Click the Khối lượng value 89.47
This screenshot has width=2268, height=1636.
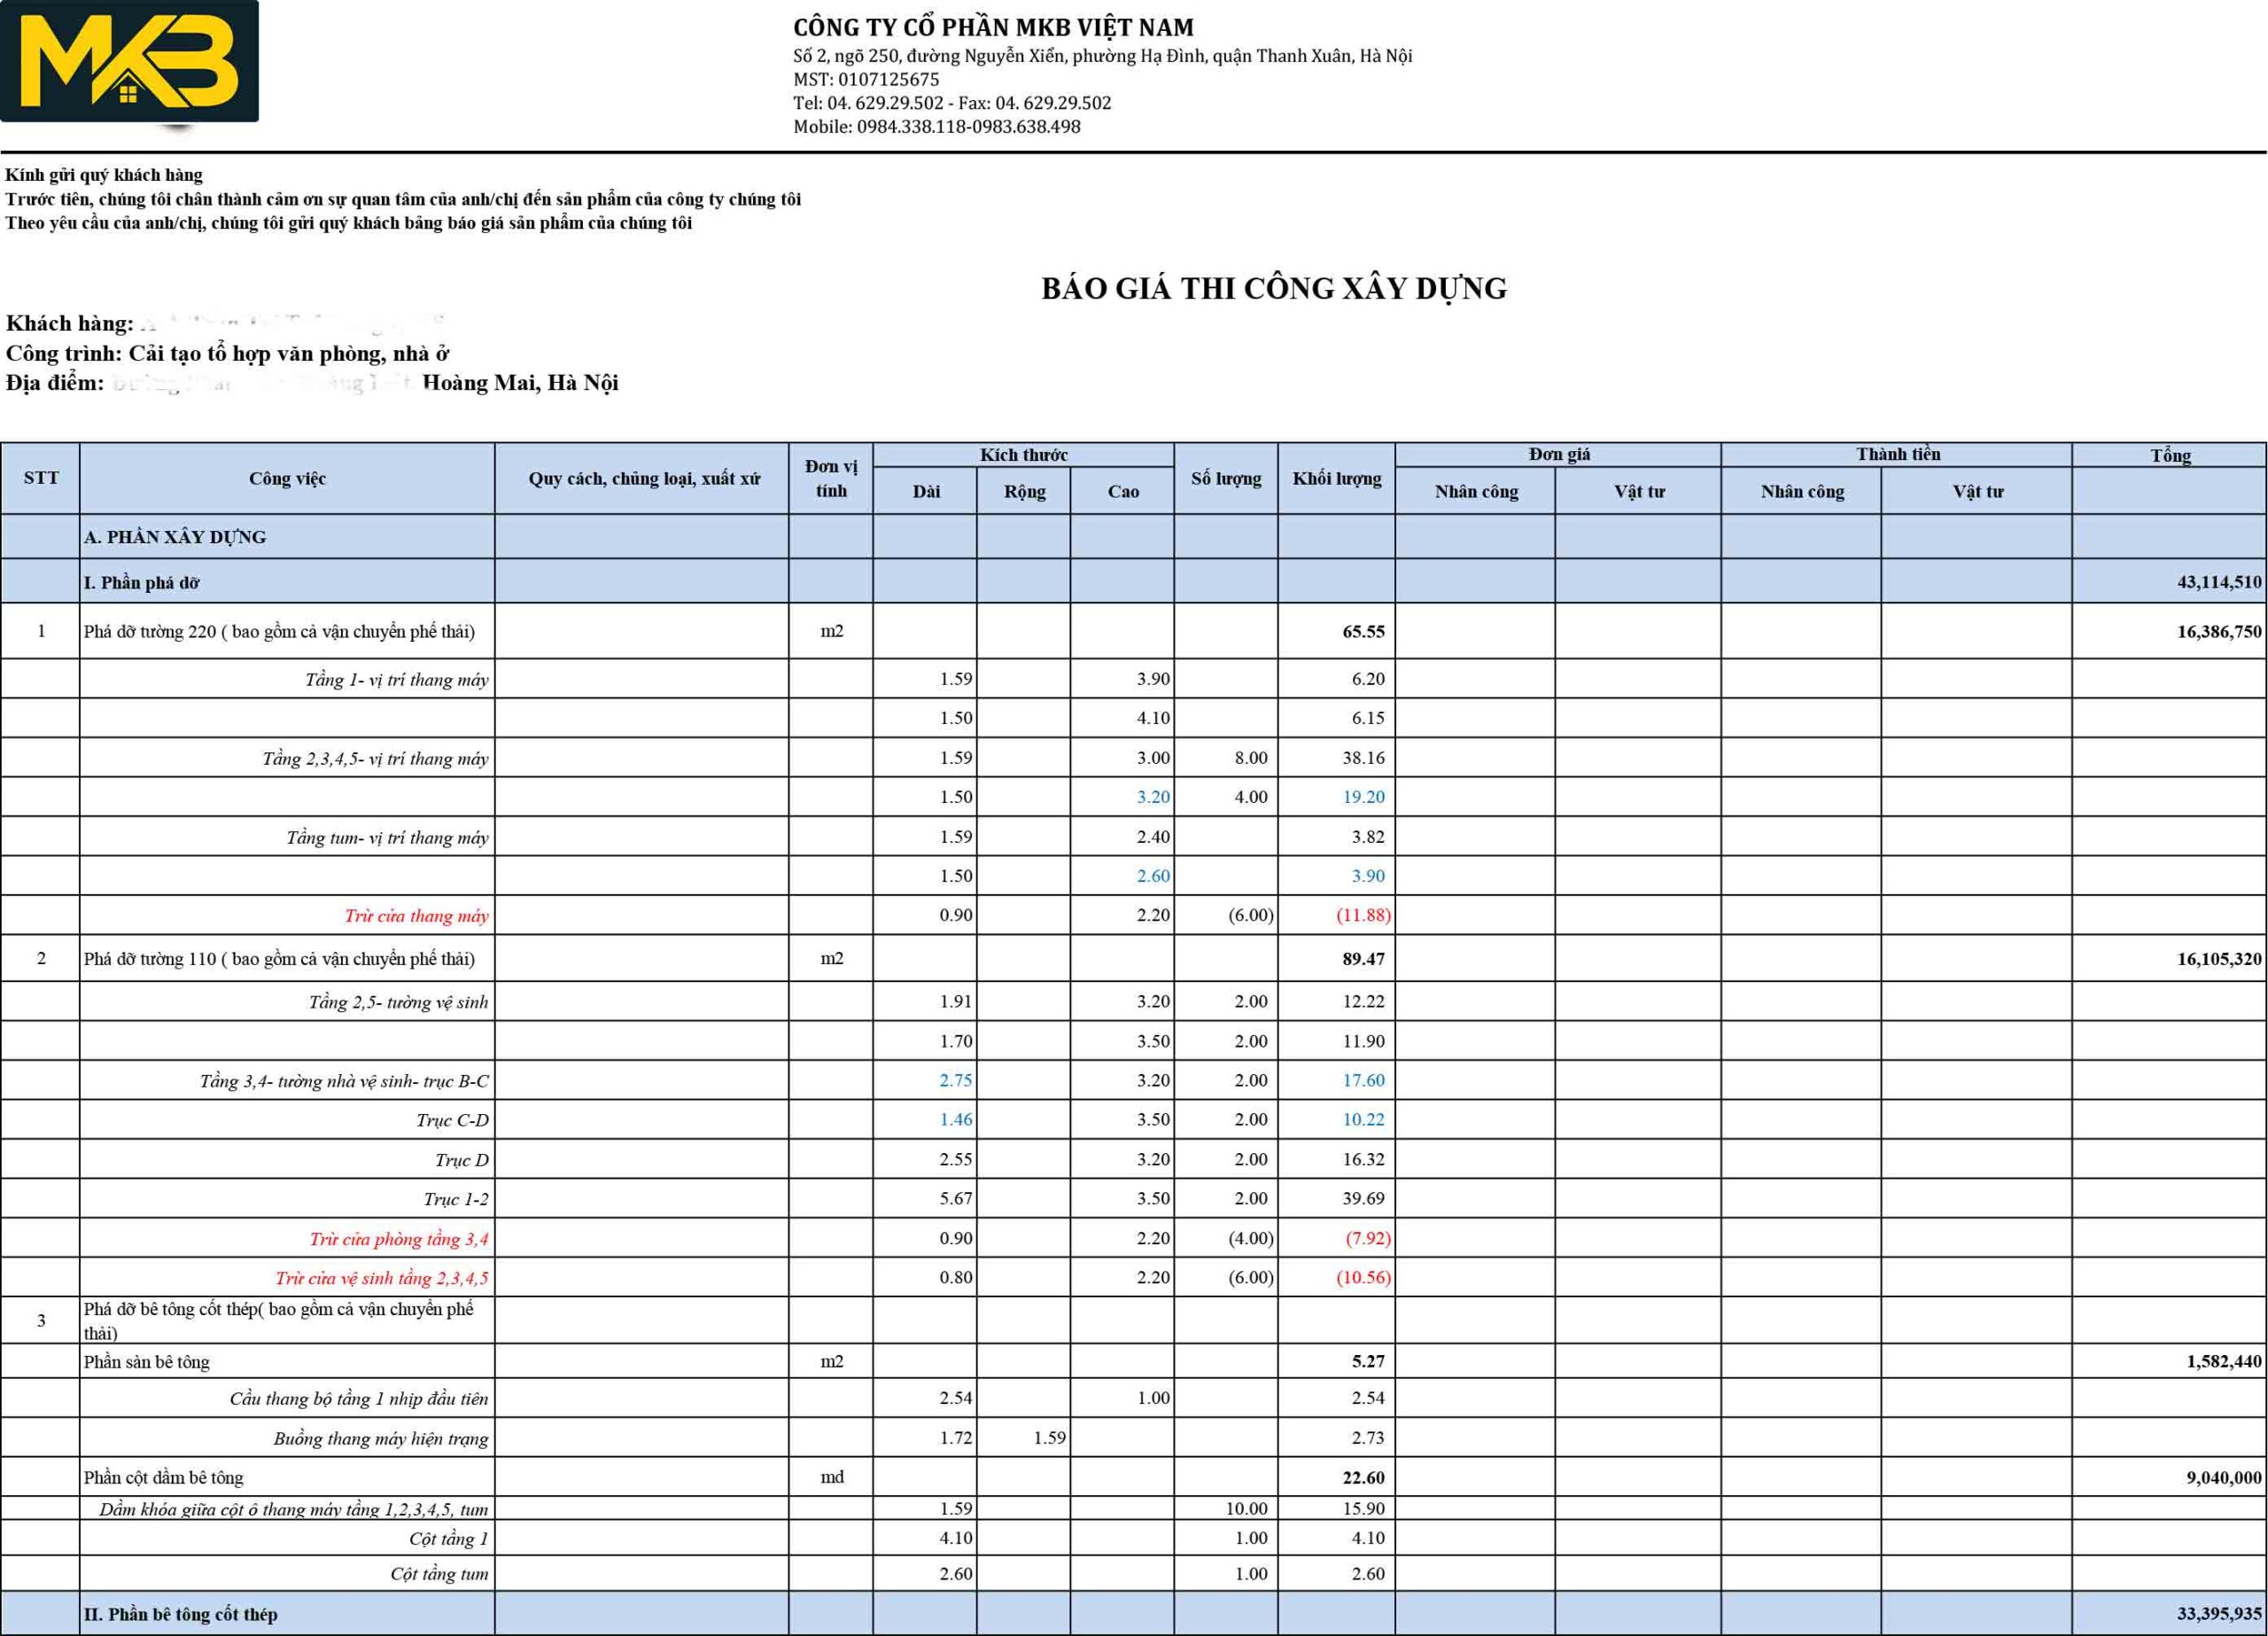click(1363, 959)
